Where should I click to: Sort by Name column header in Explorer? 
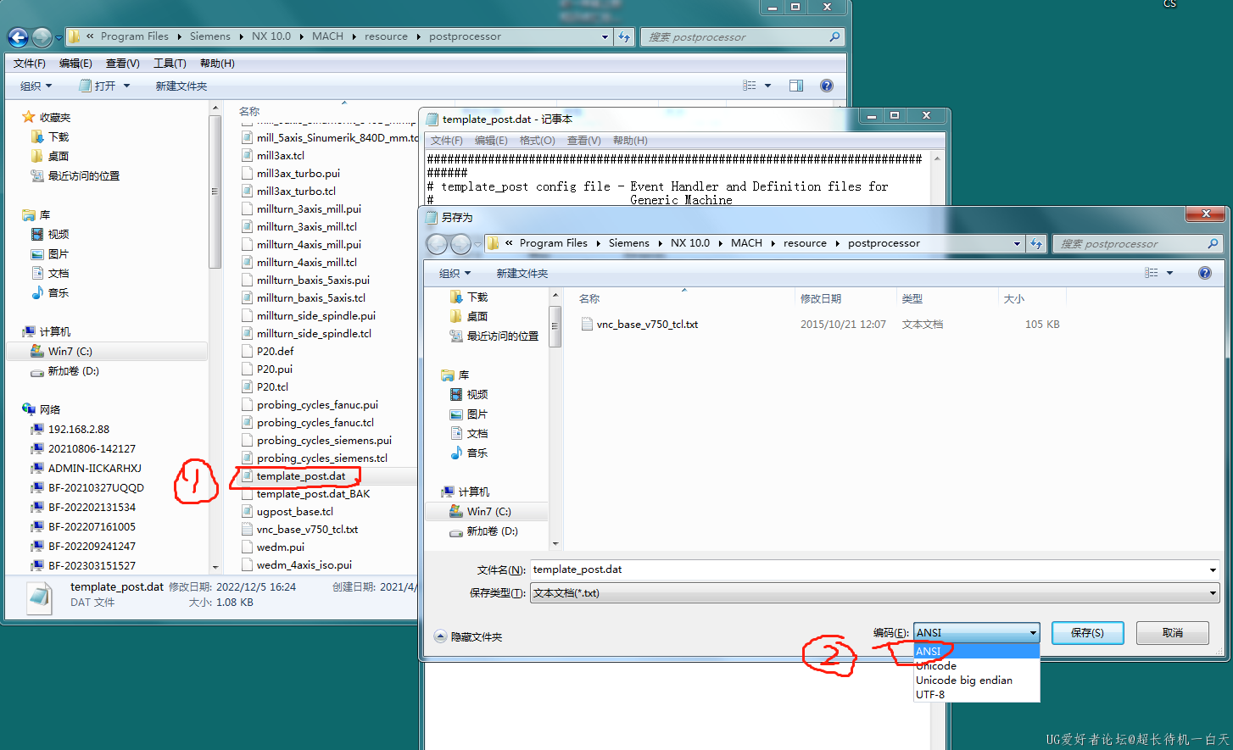(249, 111)
